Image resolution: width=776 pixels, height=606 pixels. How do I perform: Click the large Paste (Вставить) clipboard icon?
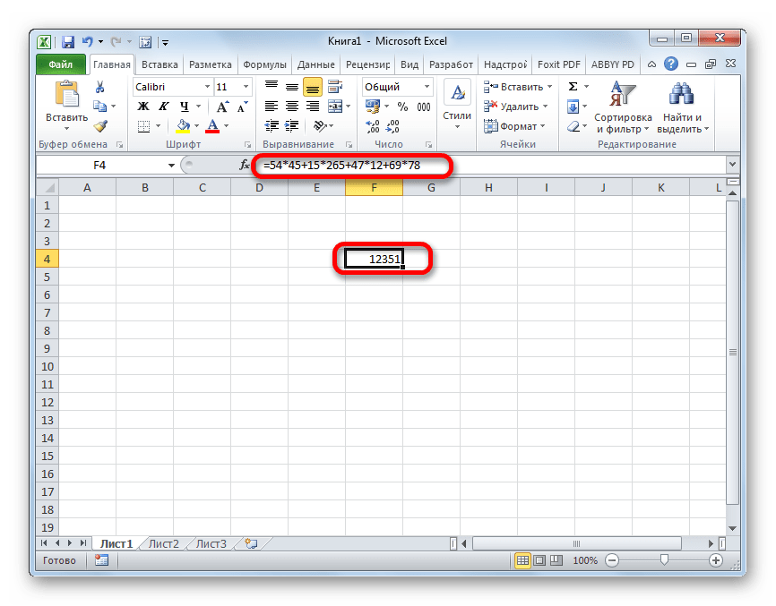click(67, 94)
